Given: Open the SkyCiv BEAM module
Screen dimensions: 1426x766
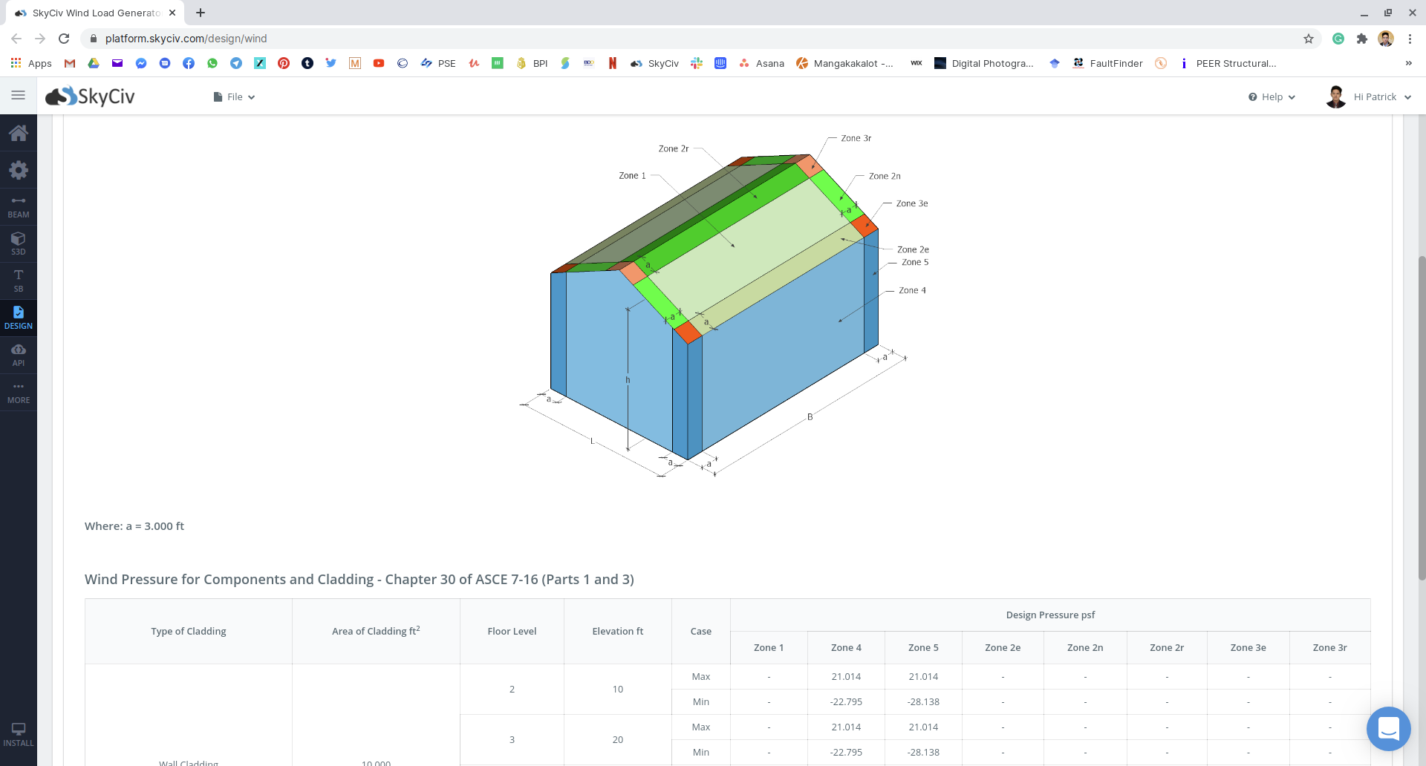Looking at the screenshot, I should 18,204.
